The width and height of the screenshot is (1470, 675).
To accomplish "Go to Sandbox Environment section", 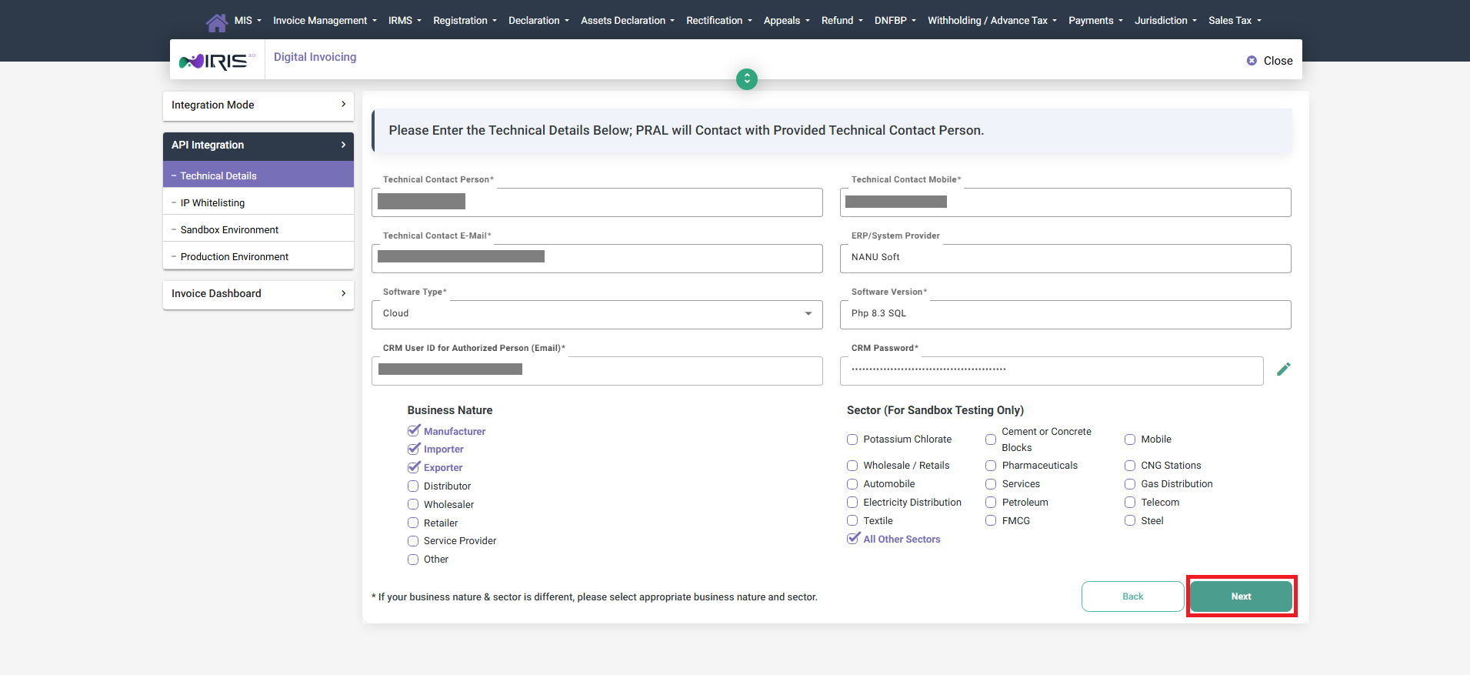I will point(229,230).
